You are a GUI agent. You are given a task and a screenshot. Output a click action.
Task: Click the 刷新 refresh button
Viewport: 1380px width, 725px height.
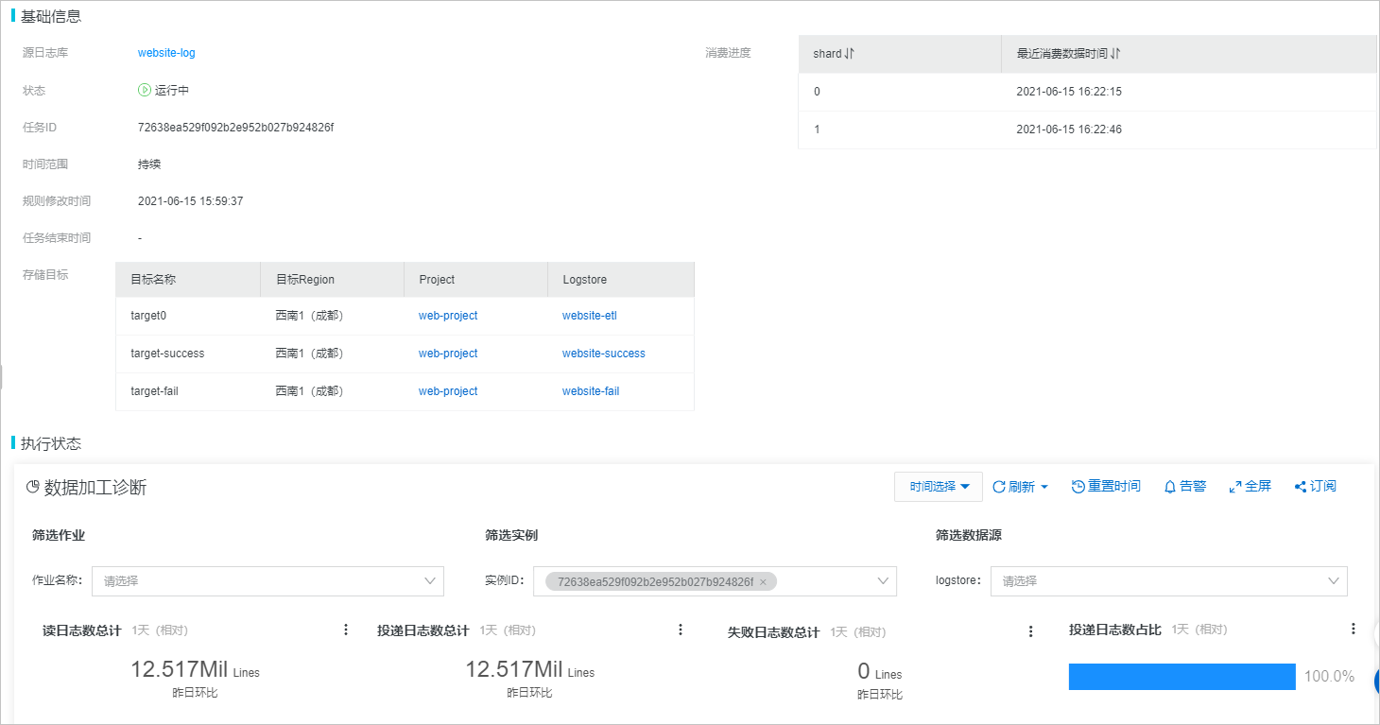tap(1020, 487)
